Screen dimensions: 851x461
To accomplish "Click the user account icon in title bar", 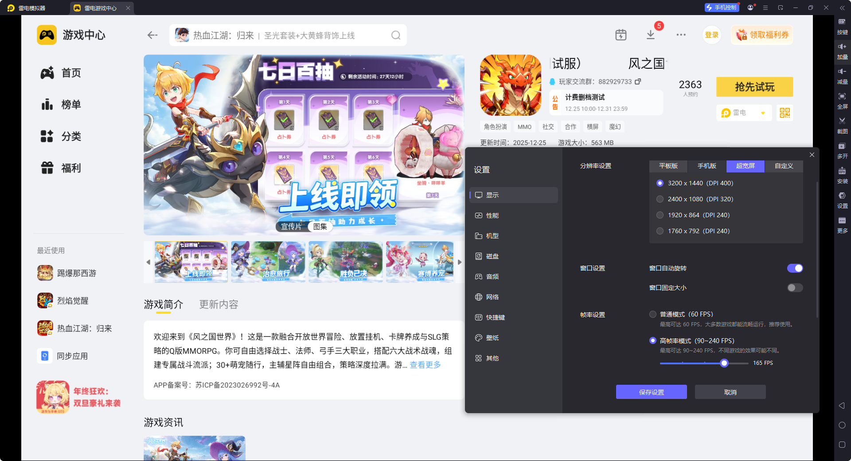I will click(750, 8).
